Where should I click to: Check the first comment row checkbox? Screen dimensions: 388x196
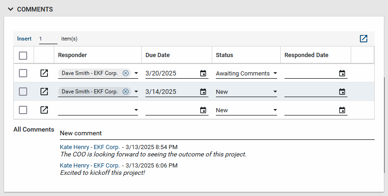[23, 73]
